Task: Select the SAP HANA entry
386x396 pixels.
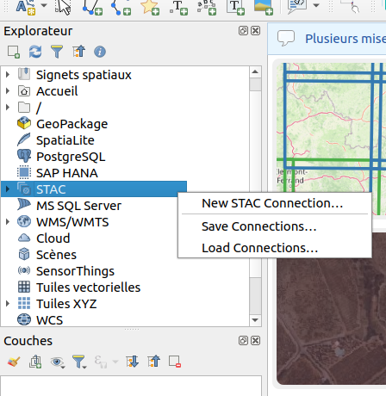Action: pyautogui.click(x=67, y=173)
